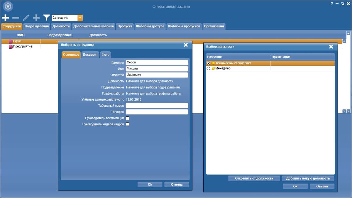Screen dimensions: 352x198
Task: Select the 'Менеджер' radio button
Action: [x=208, y=68]
